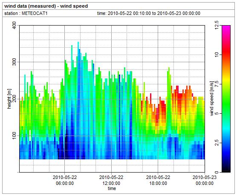237x196 pixels.
Task: Click the 2010-05-22 12:00:00 time axis label
Action: pyautogui.click(x=111, y=180)
